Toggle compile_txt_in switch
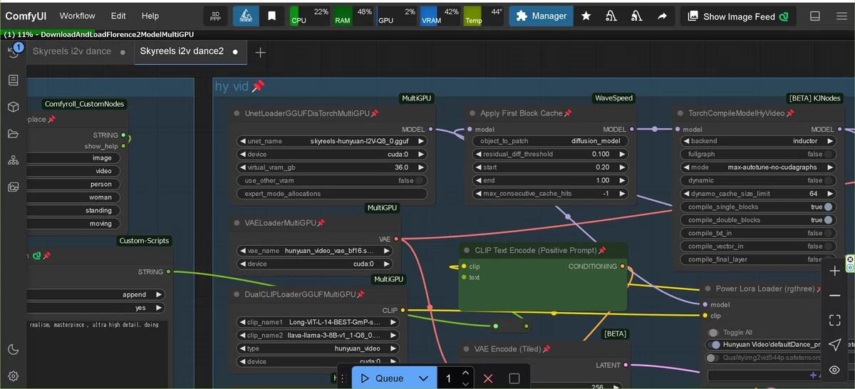This screenshot has height=389, width=855. [x=829, y=233]
